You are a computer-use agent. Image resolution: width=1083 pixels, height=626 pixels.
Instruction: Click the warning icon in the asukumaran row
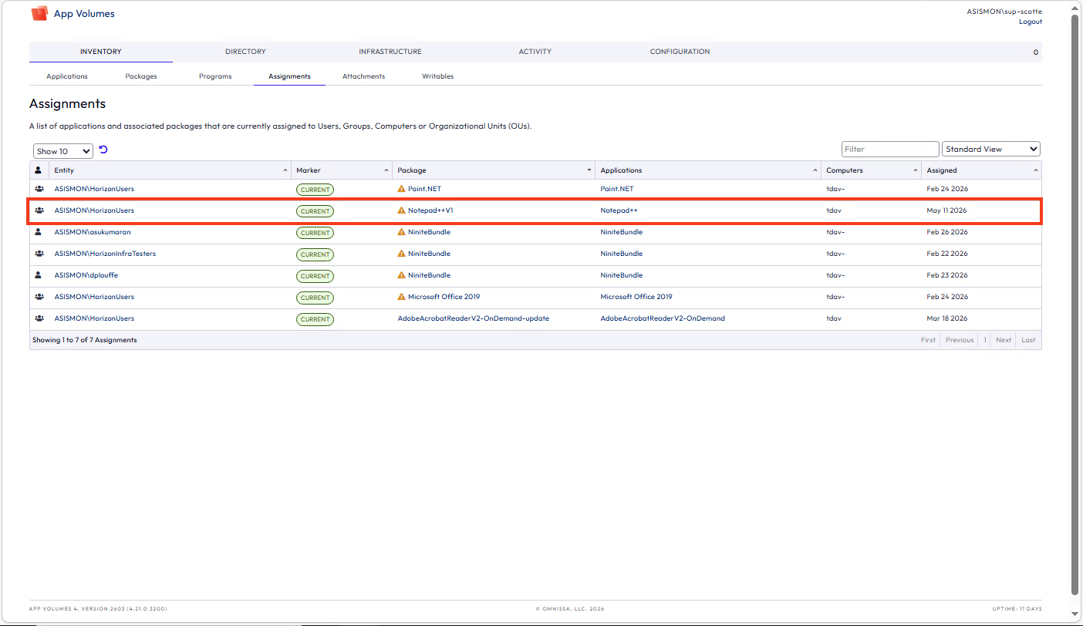point(401,232)
